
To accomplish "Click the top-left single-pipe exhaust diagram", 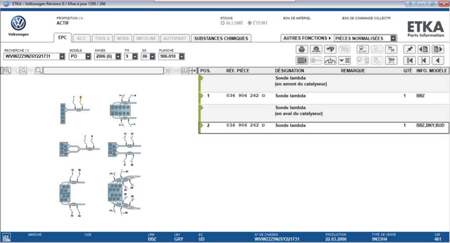I will [x=75, y=110].
